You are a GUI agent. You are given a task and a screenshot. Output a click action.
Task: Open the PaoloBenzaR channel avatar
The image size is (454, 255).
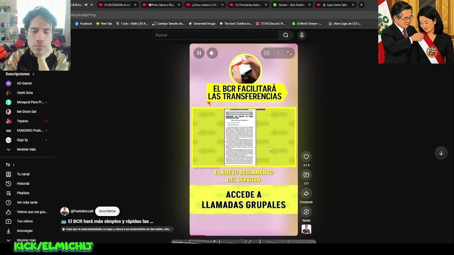[65, 211]
